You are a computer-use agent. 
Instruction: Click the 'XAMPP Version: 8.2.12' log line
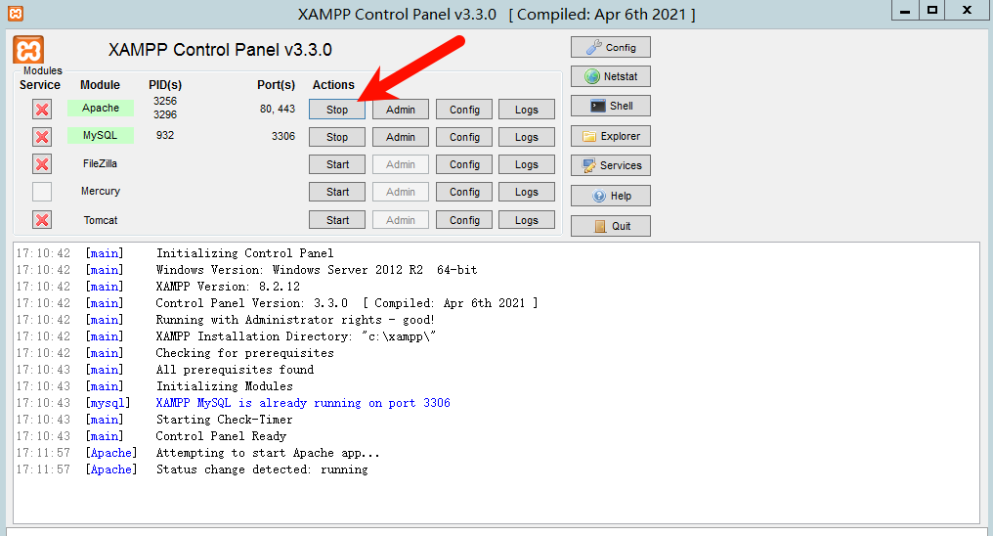click(228, 287)
